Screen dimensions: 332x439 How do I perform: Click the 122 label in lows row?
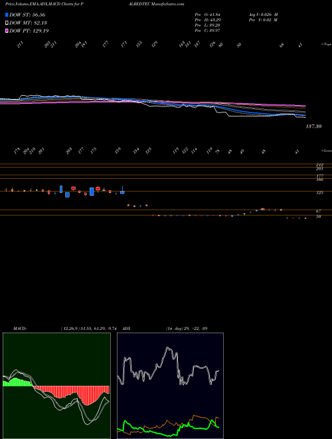coord(185,150)
